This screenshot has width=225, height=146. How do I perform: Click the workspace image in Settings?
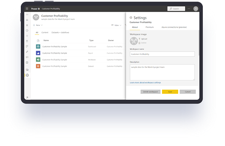coord(134,41)
